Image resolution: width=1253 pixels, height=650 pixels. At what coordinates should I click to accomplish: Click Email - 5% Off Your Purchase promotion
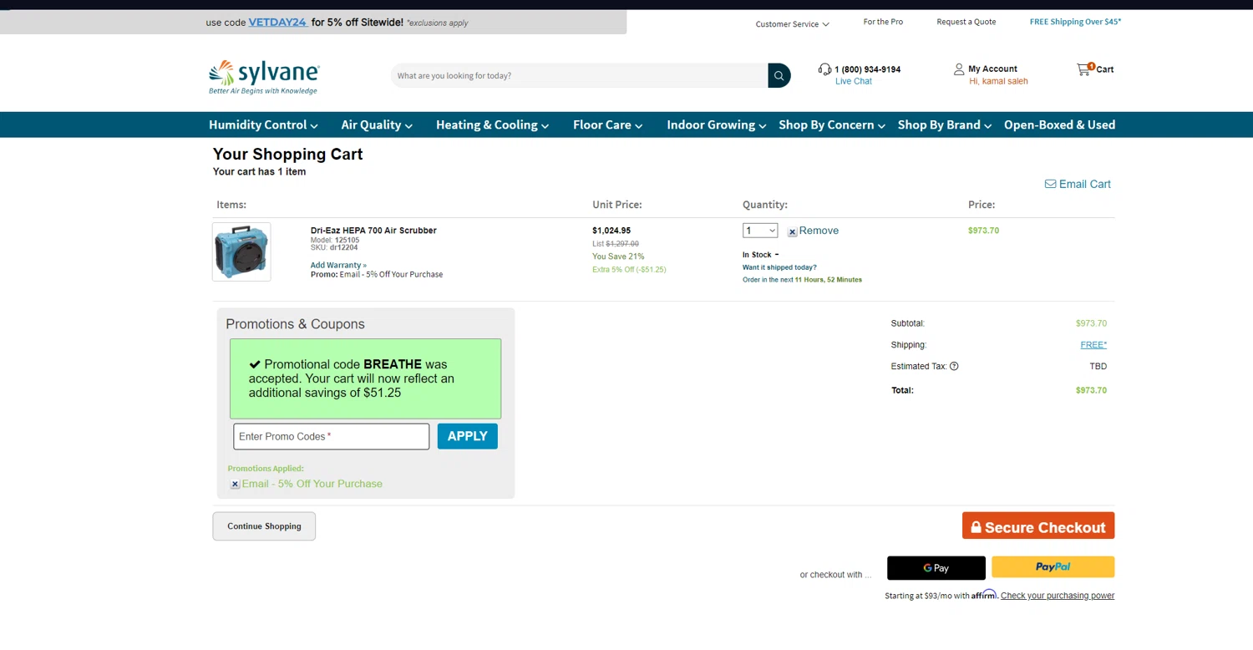tap(312, 484)
